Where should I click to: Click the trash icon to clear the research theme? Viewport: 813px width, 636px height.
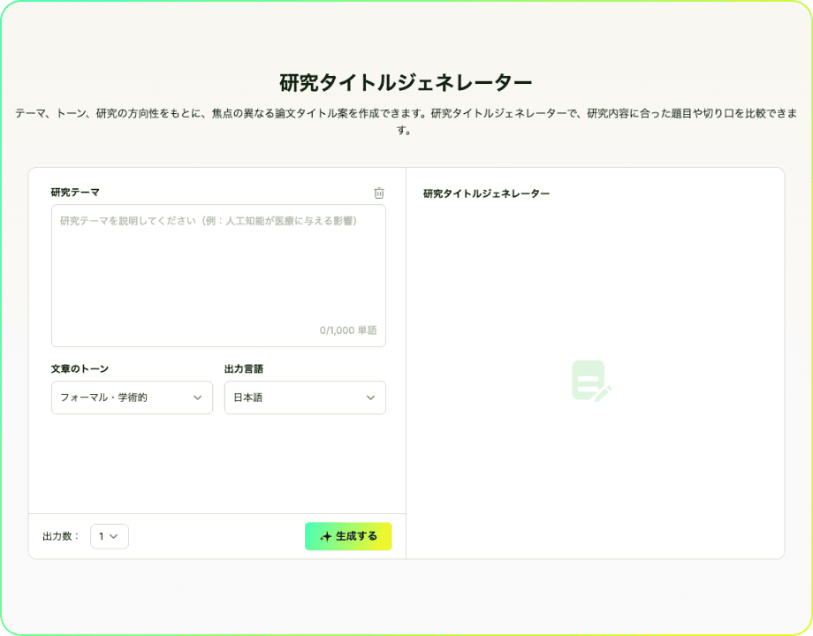(x=379, y=193)
